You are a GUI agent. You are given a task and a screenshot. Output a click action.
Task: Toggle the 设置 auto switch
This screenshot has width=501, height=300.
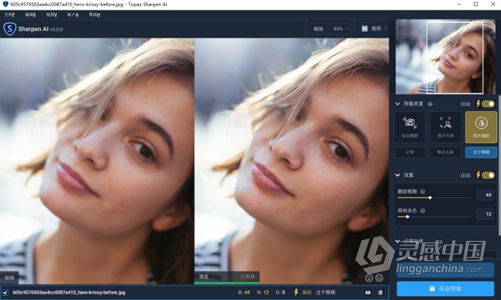[x=488, y=175]
